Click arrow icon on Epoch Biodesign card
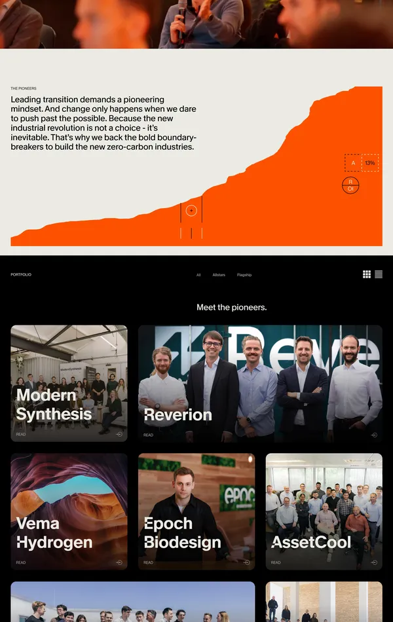Viewport: 393px width, 622px height. pyautogui.click(x=246, y=562)
